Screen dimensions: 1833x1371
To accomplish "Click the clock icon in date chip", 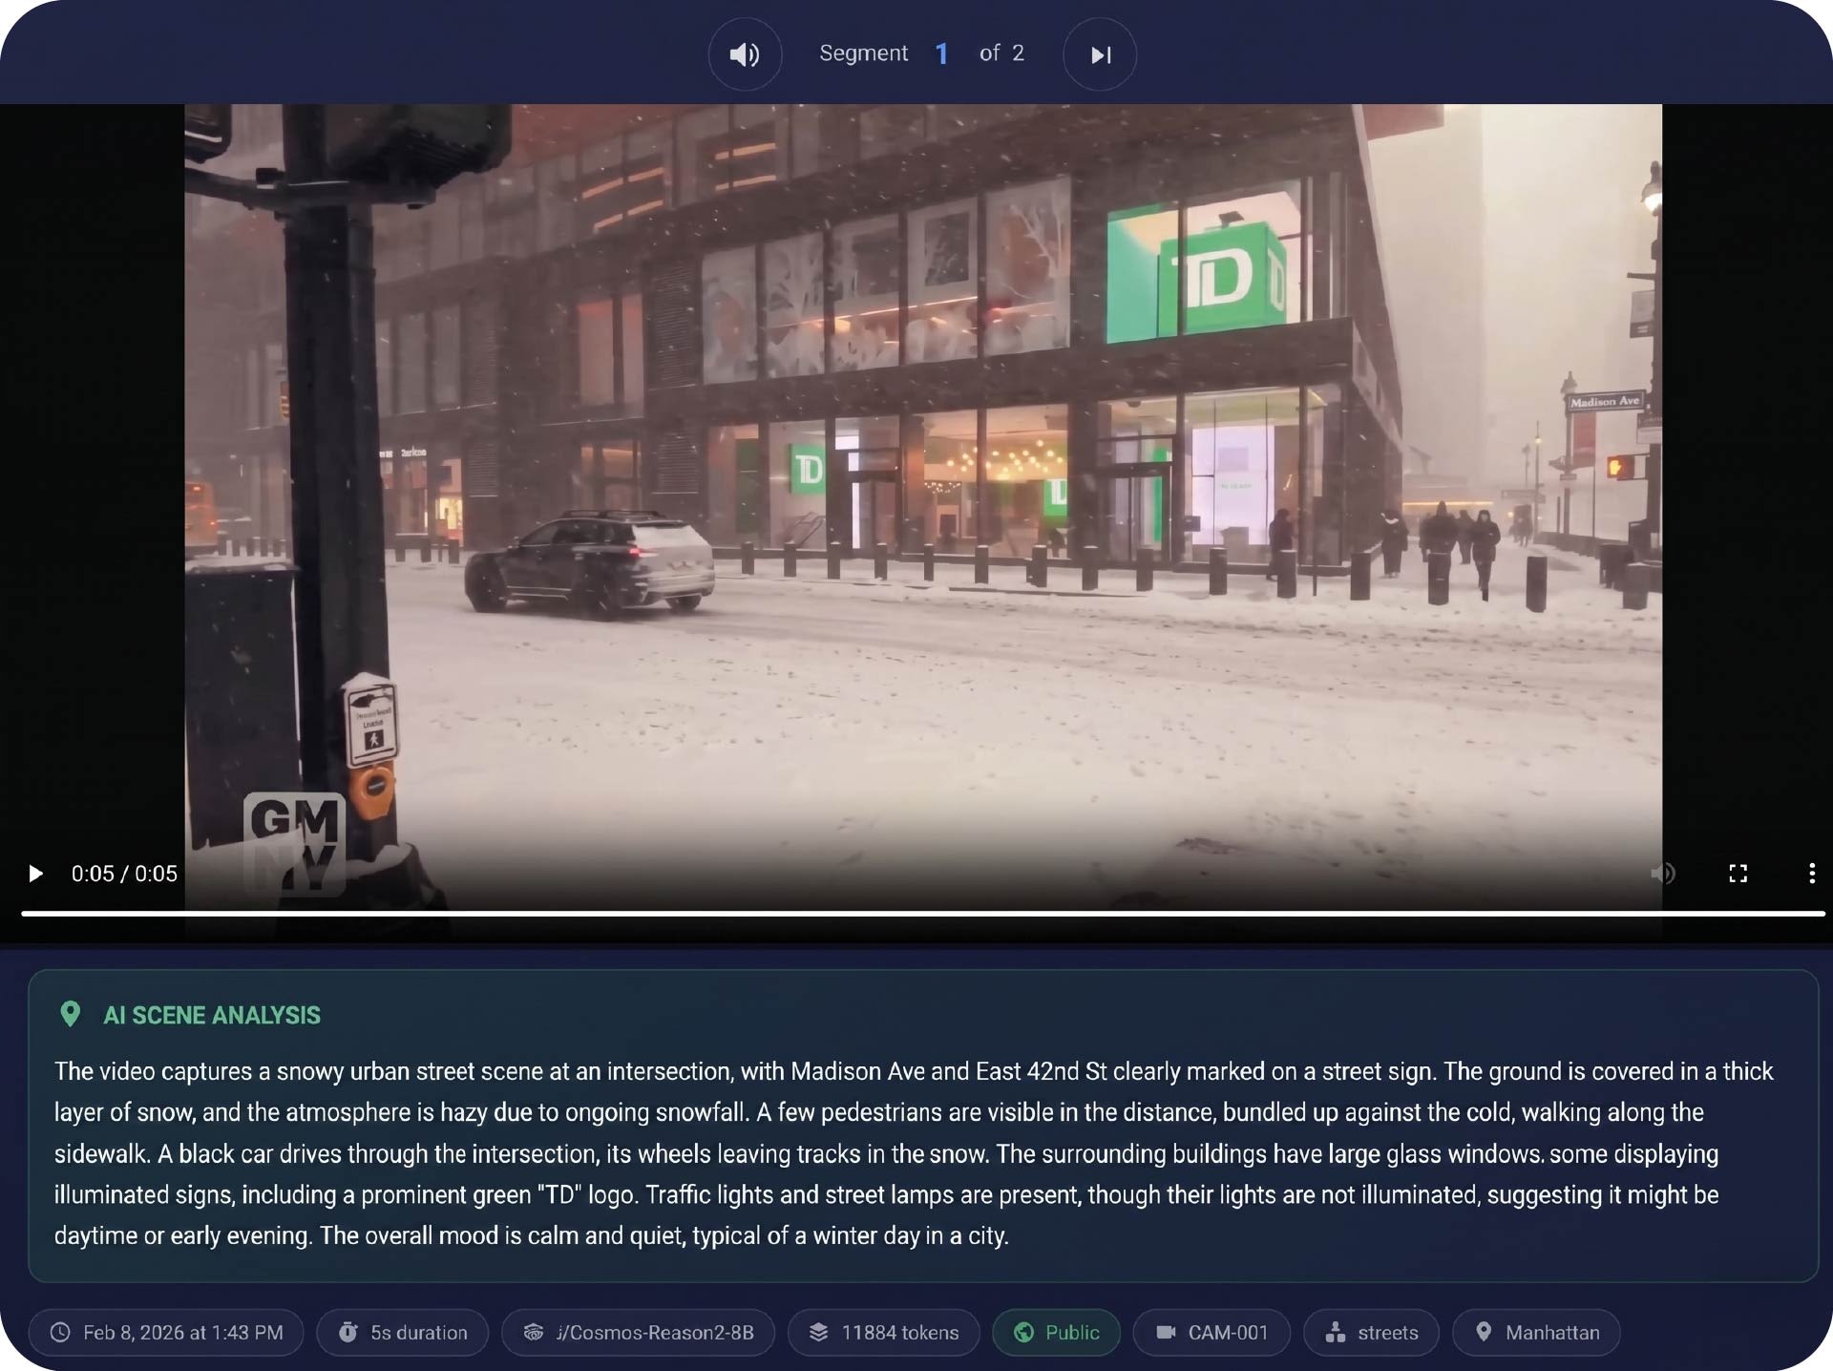I will 60,1332.
